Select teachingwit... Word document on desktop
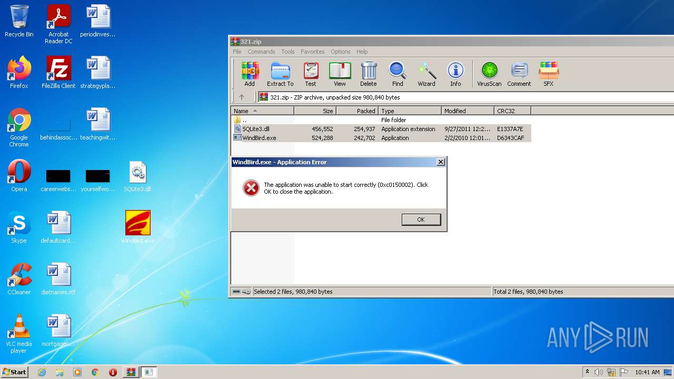This screenshot has height=379, width=674. [98, 124]
